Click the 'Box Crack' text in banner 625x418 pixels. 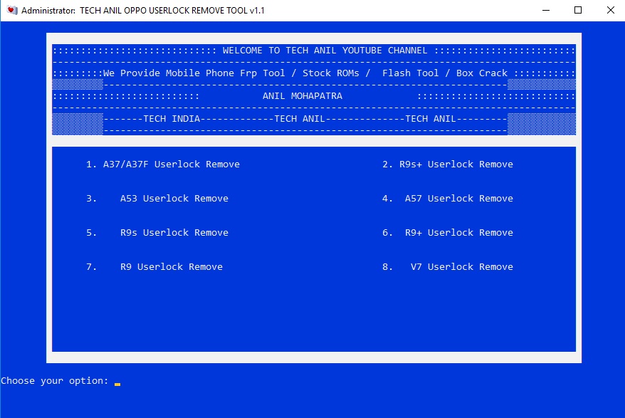482,73
